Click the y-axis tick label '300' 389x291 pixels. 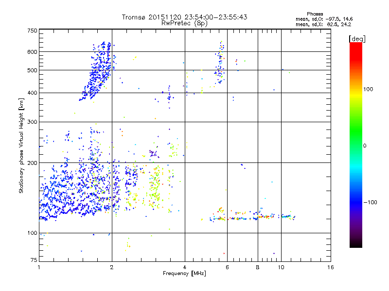coord(32,122)
